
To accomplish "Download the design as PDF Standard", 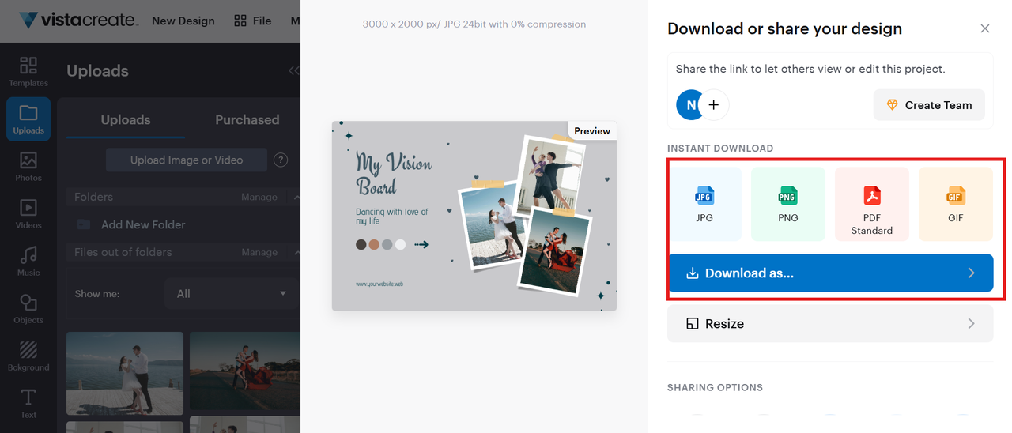I will click(x=871, y=204).
